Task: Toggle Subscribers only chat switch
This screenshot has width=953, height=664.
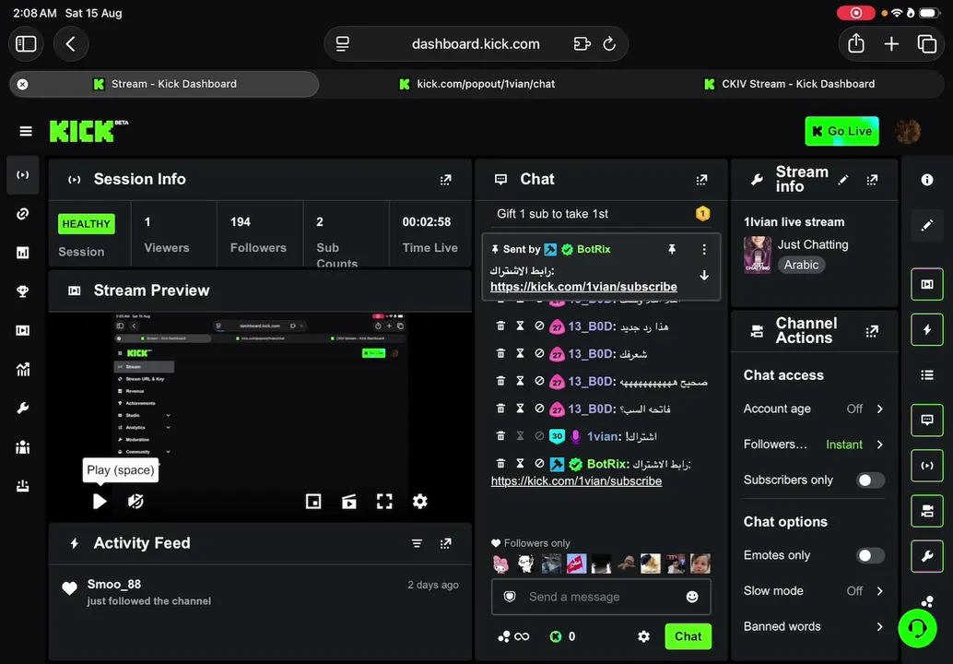Action: pos(870,480)
